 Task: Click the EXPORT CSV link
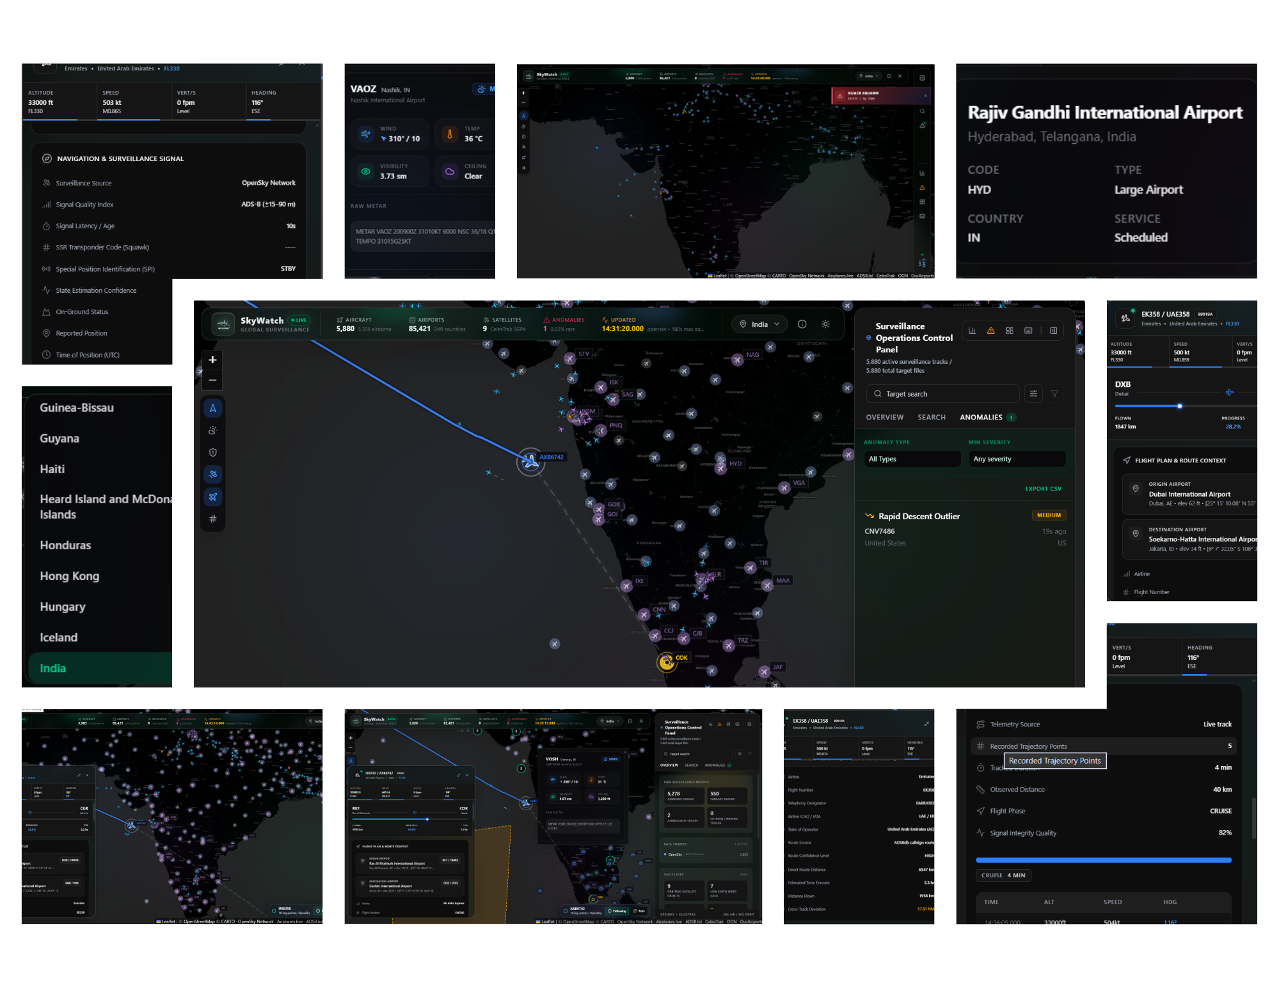pos(1043,489)
